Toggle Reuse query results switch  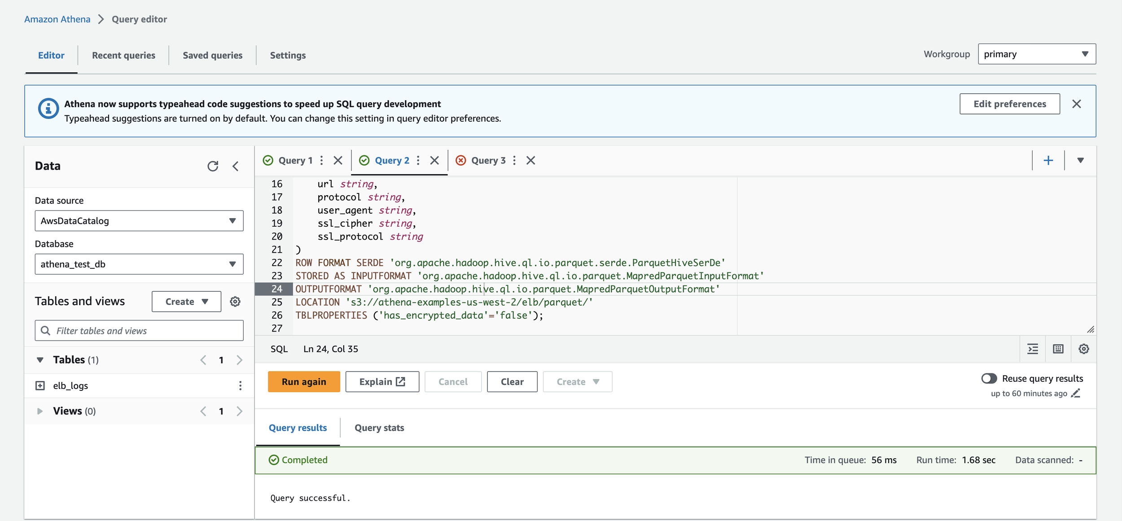[x=989, y=378]
